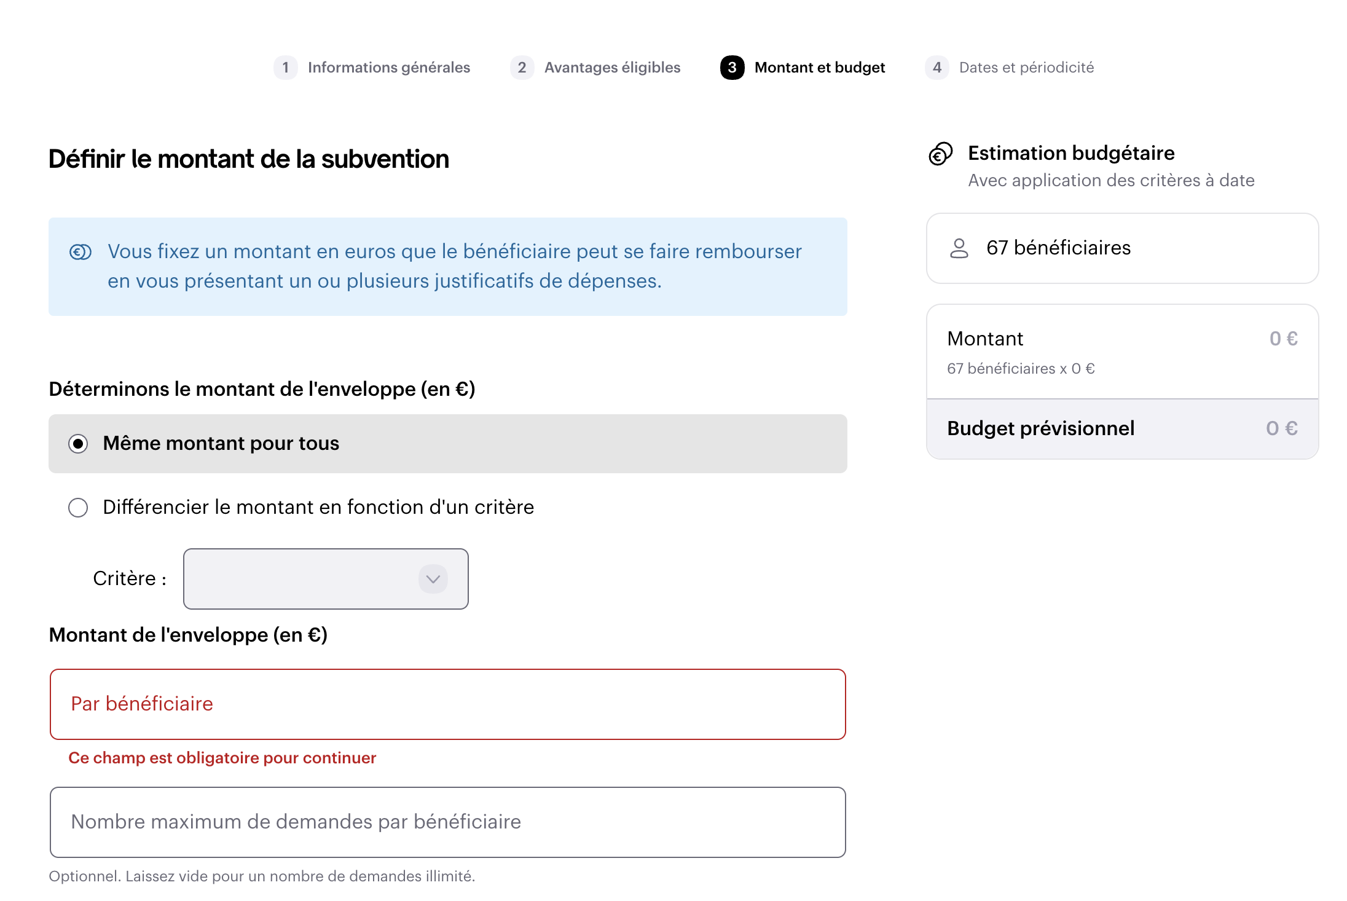
Task: Select the Montant et budget step label
Action: 820,68
